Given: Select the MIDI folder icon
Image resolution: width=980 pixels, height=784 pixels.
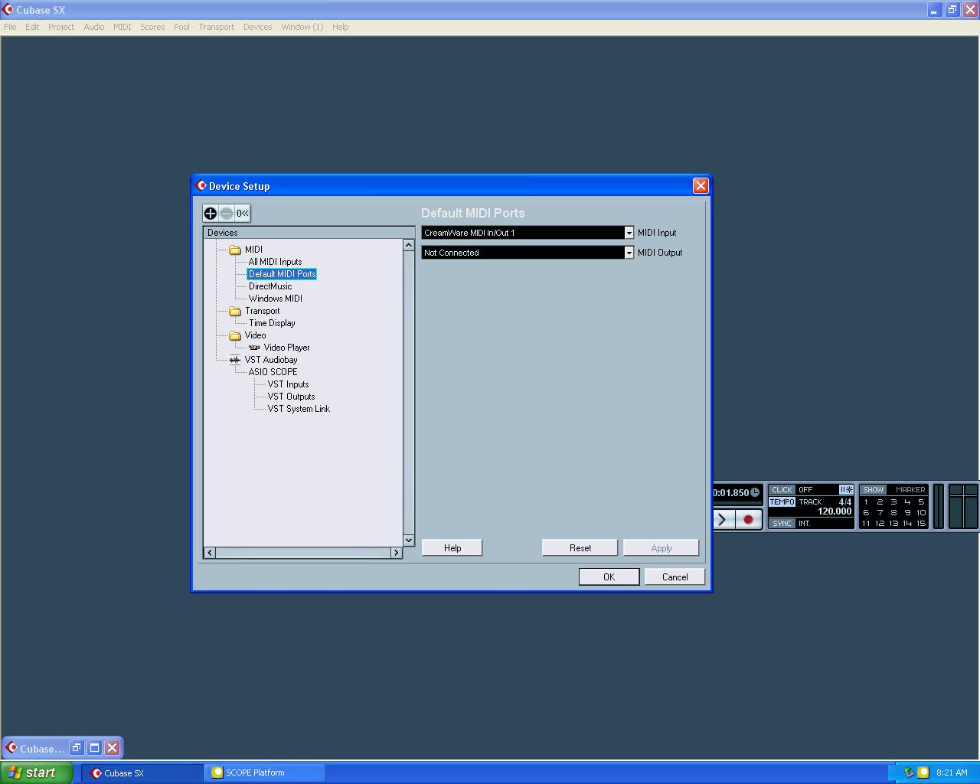Looking at the screenshot, I should [235, 250].
